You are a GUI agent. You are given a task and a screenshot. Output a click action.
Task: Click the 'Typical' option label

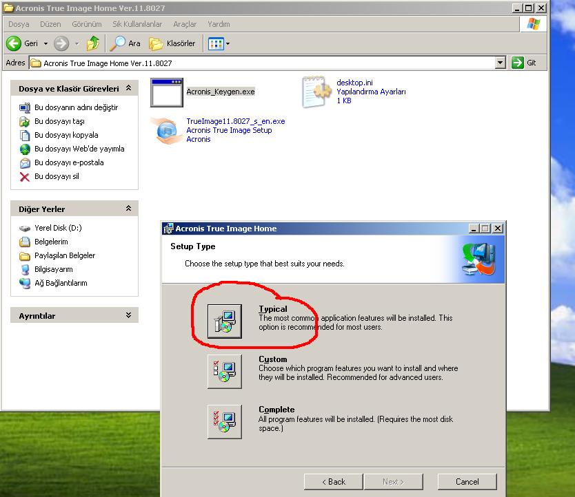coord(273,309)
